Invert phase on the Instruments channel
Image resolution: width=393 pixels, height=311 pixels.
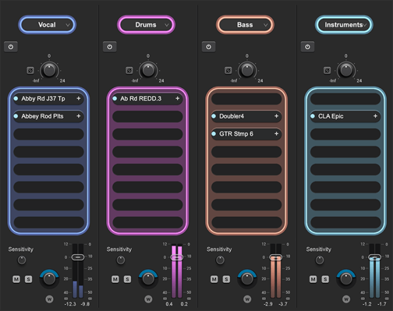tap(327, 71)
